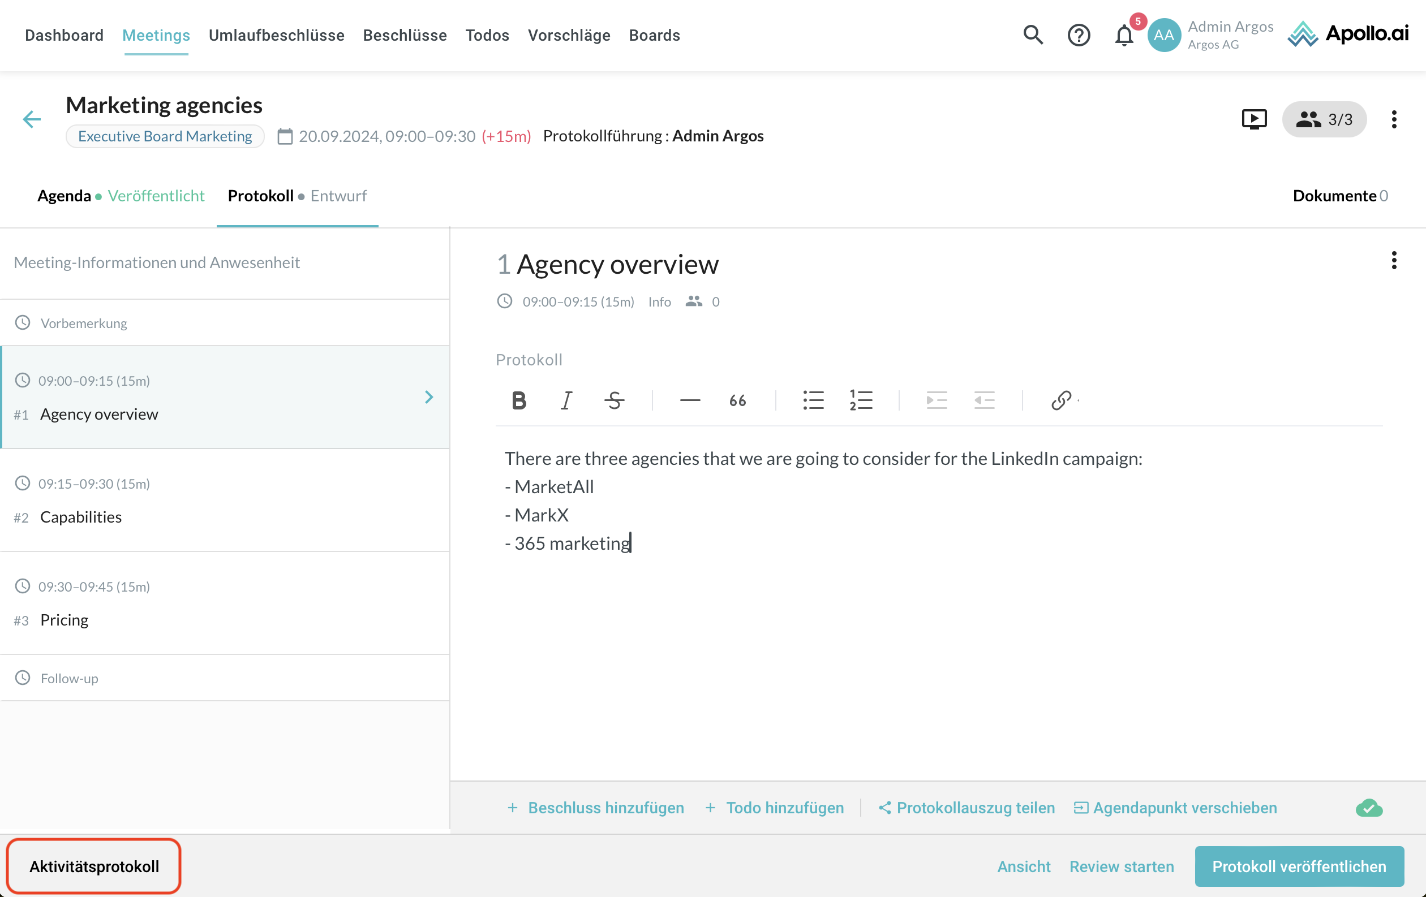Open meeting options three-dot menu
1426x897 pixels.
[1394, 119]
